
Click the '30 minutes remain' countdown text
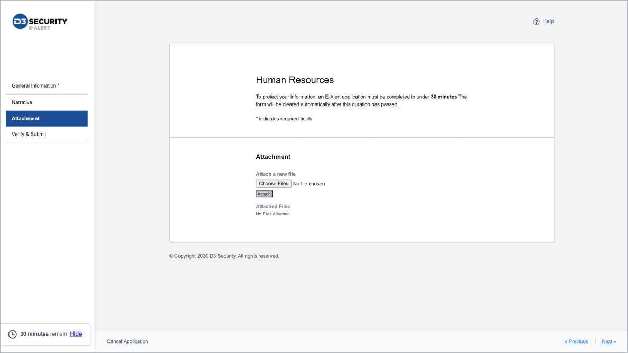click(43, 334)
